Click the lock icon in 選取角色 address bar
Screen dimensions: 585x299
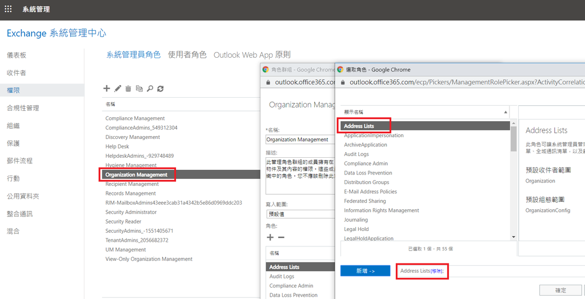(342, 82)
